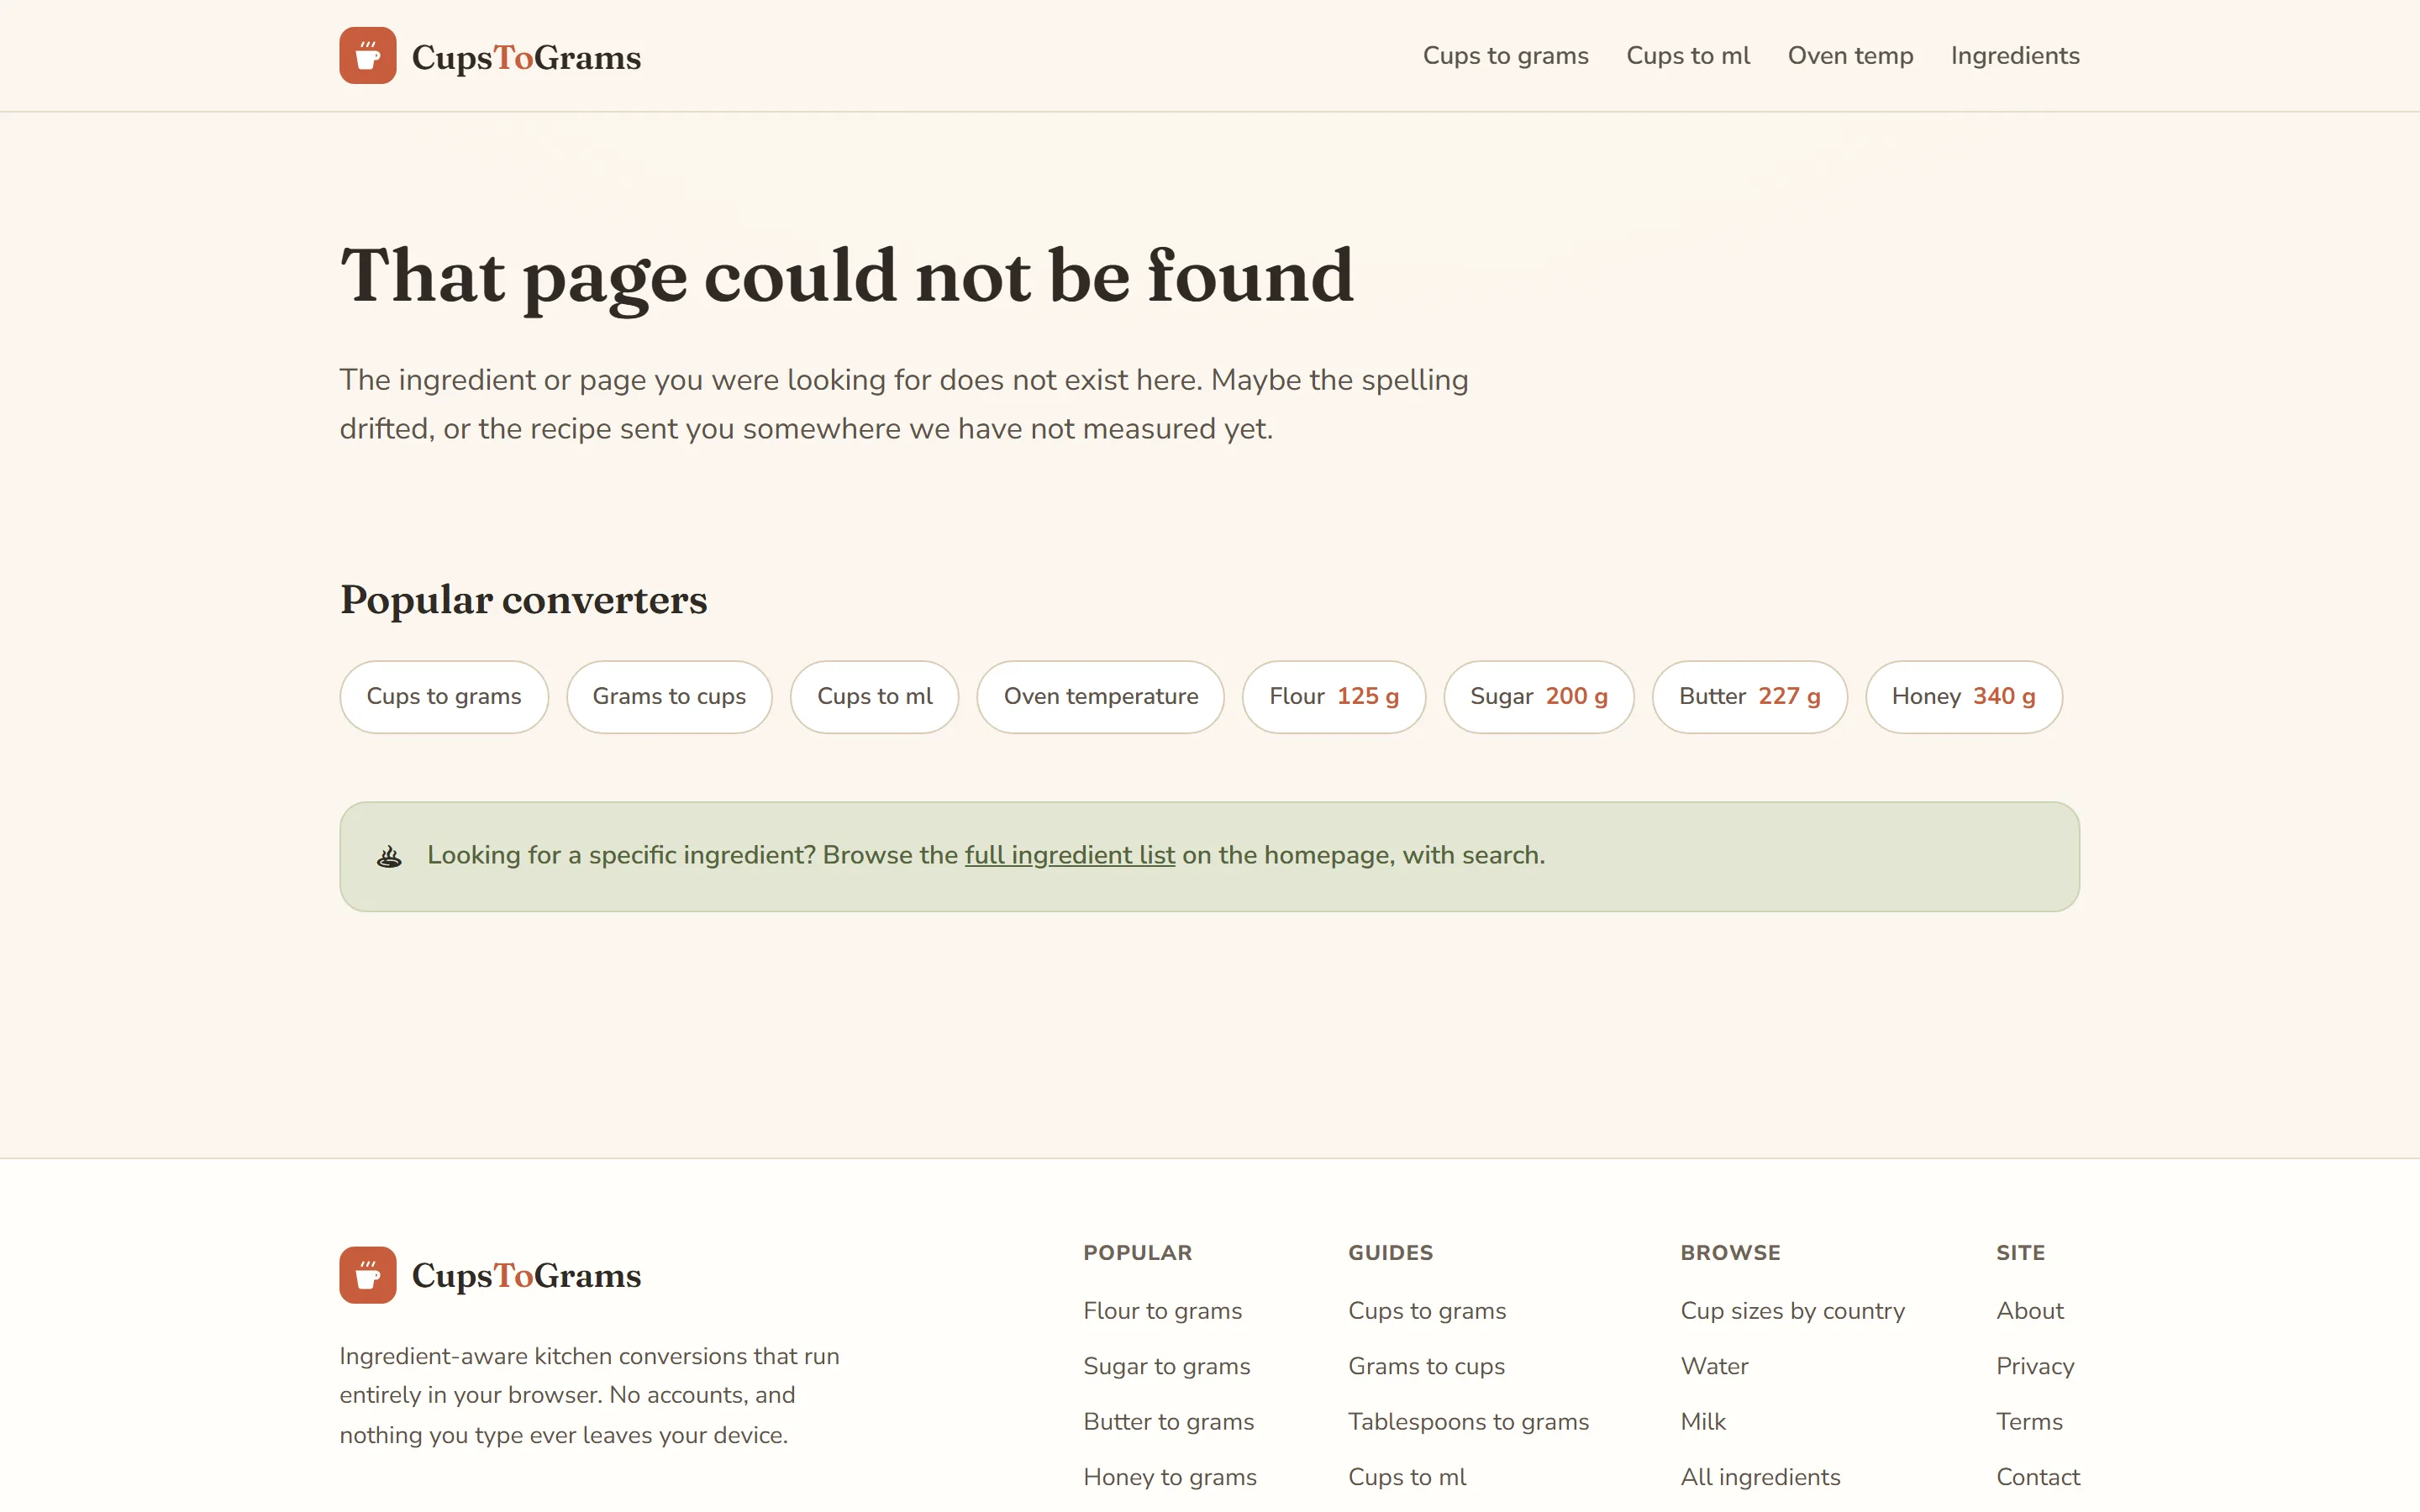Click the footer 'SITE' column heading
This screenshot has height=1512, width=2420.
[2020, 1252]
